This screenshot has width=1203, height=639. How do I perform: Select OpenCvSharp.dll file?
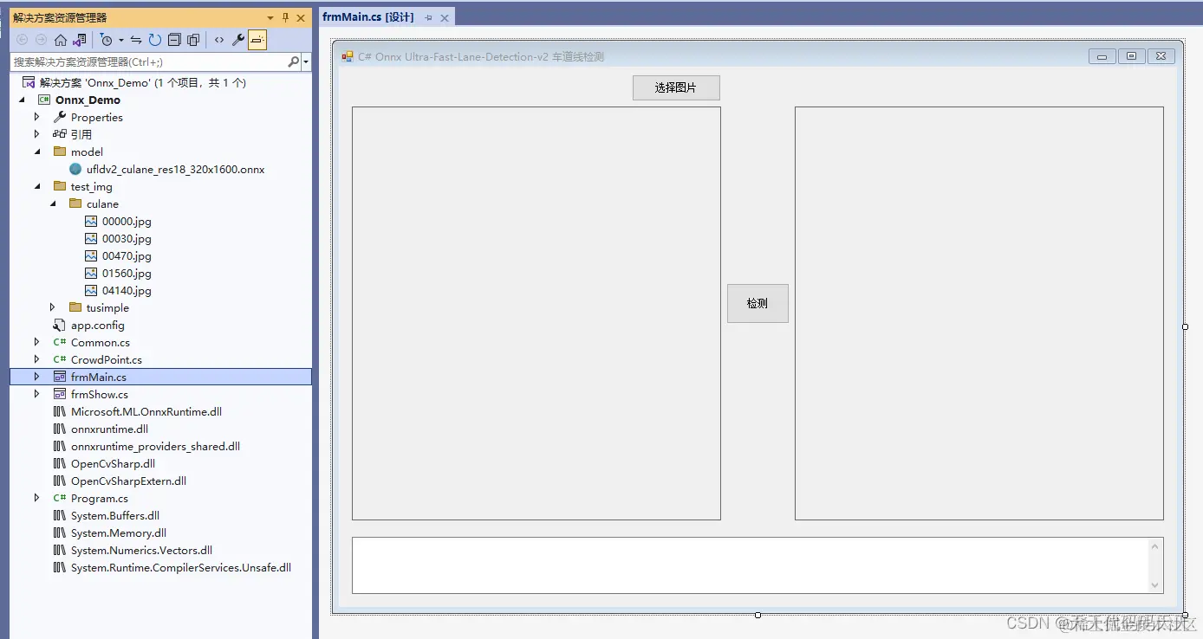[114, 464]
